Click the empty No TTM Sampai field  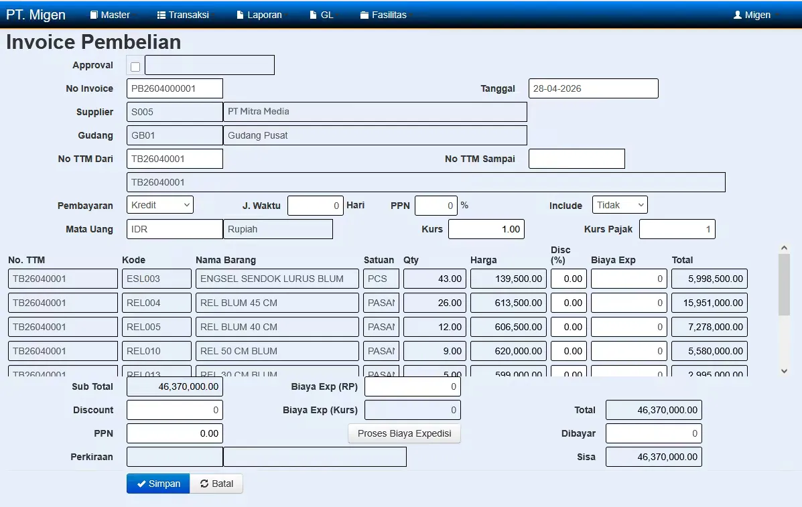pyautogui.click(x=577, y=159)
